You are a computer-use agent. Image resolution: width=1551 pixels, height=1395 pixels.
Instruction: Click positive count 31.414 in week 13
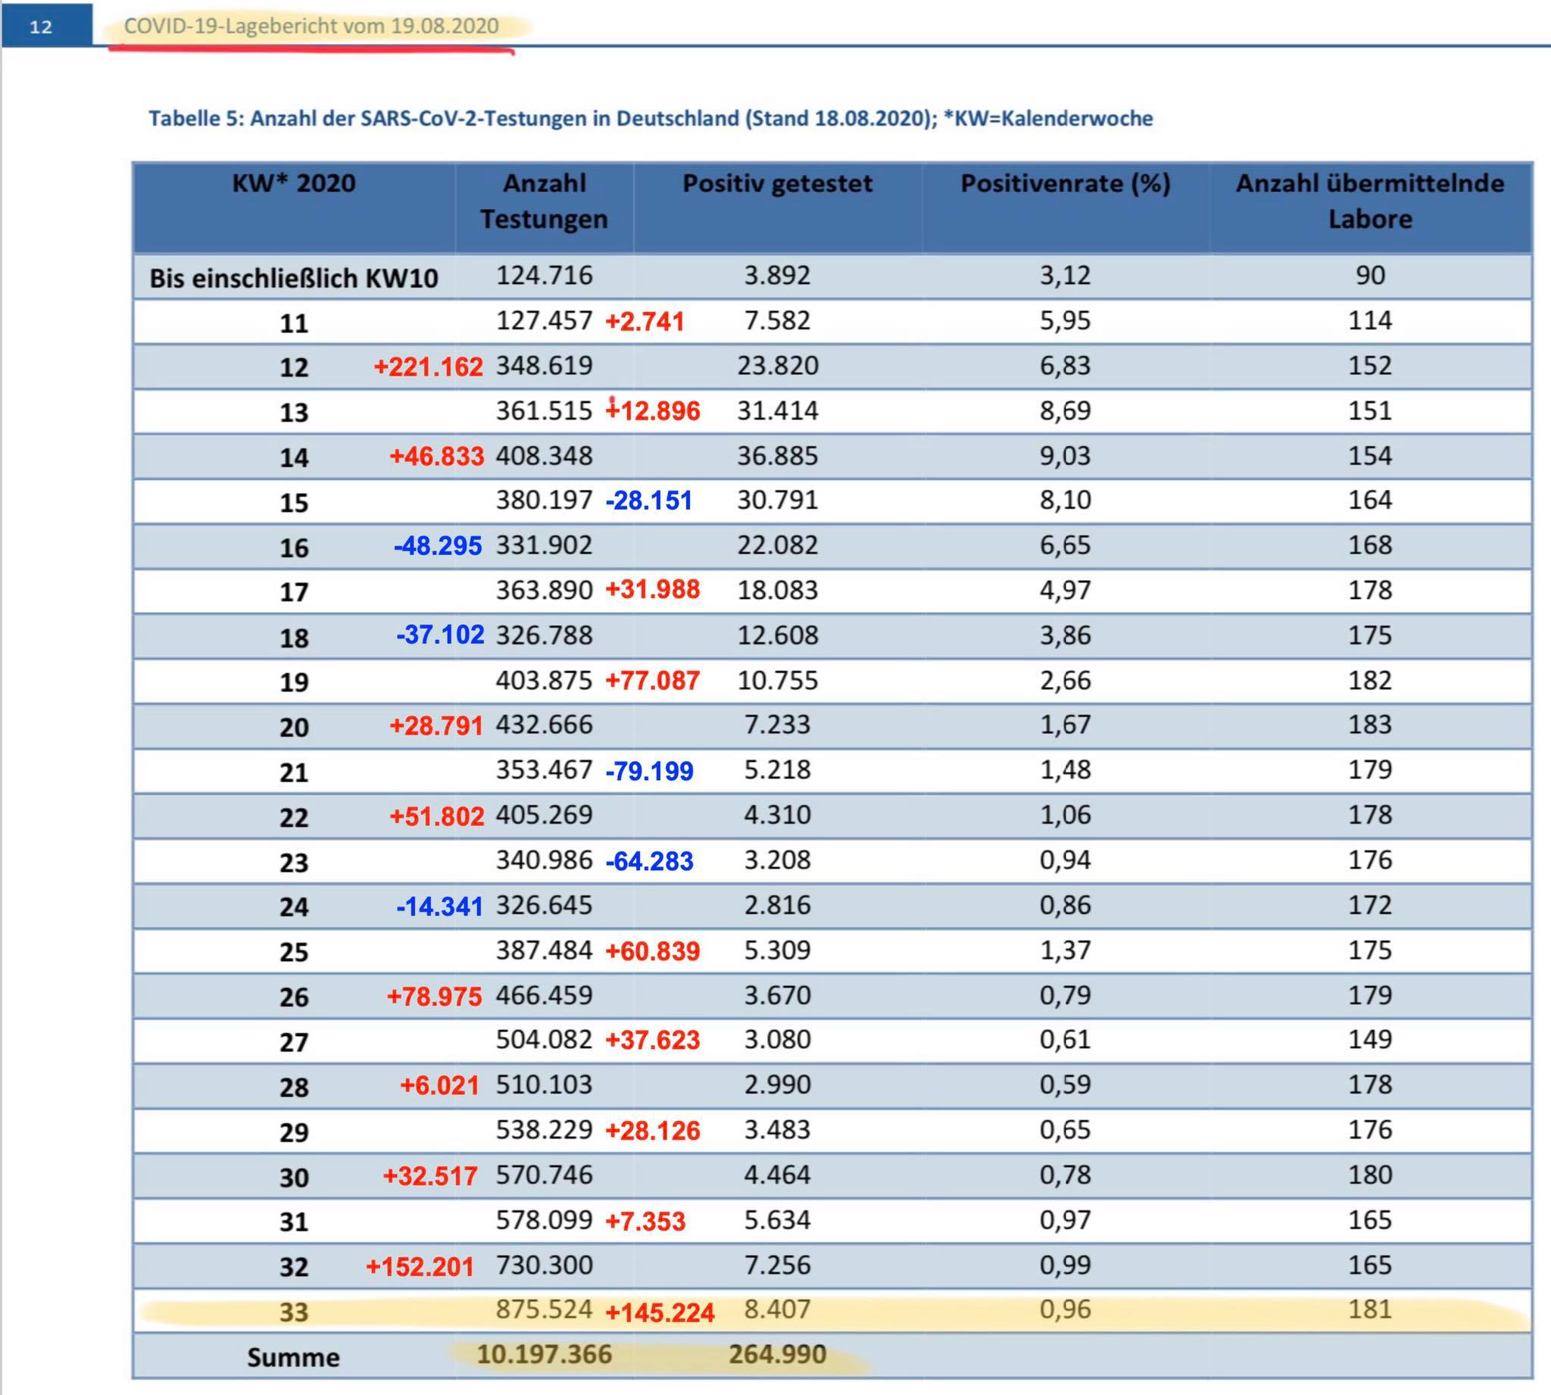pyautogui.click(x=777, y=410)
